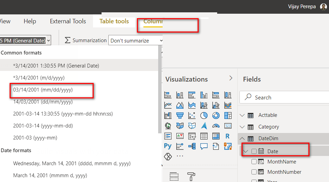Image resolution: width=329 pixels, height=182 pixels.
Task: Select the Matrix visual
Action: pyautogui.click(x=216, y=136)
